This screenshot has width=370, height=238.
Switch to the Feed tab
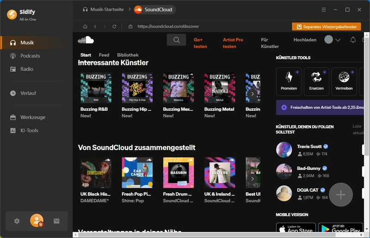coord(104,55)
